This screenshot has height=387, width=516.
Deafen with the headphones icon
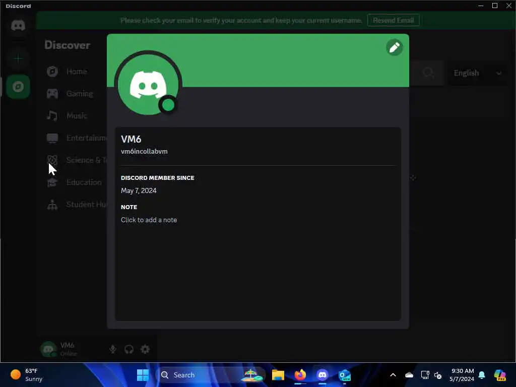click(x=128, y=349)
